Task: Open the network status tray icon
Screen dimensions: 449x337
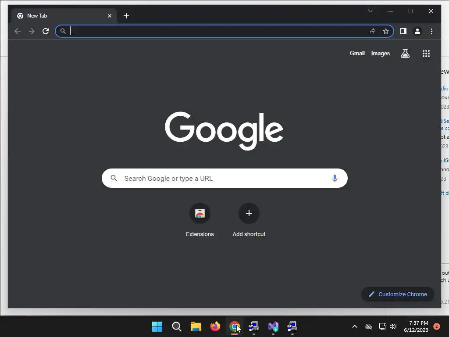Action: [x=382, y=326]
